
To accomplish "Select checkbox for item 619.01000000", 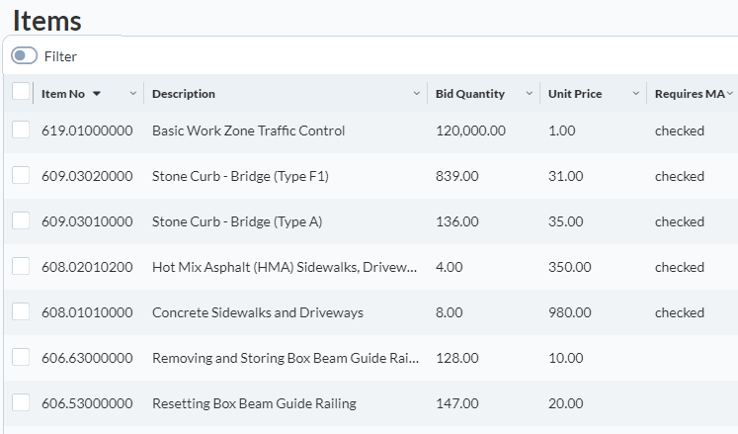I will point(21,130).
